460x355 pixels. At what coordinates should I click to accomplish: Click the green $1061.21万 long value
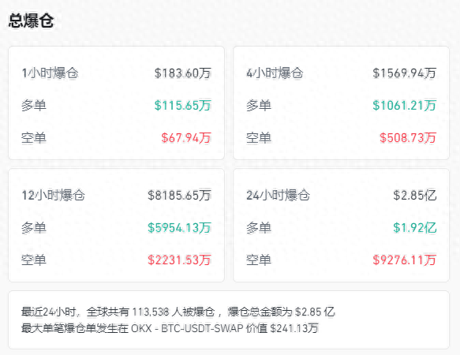click(404, 106)
